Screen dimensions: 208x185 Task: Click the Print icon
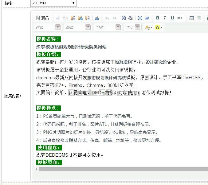coord(97,18)
